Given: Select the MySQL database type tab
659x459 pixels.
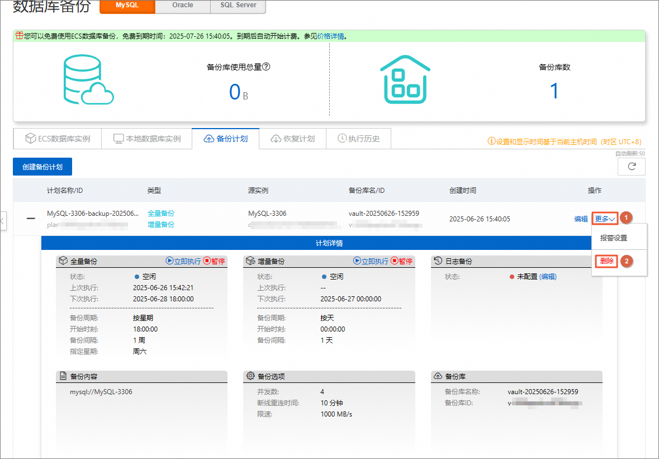Looking at the screenshot, I should pyautogui.click(x=127, y=6).
